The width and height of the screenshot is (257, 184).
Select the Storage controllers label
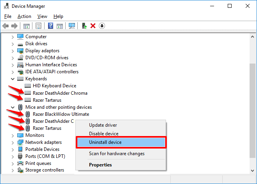(45, 170)
